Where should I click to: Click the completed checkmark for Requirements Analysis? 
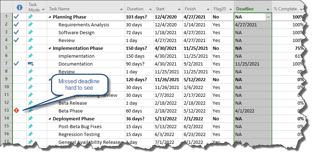pos(16,25)
